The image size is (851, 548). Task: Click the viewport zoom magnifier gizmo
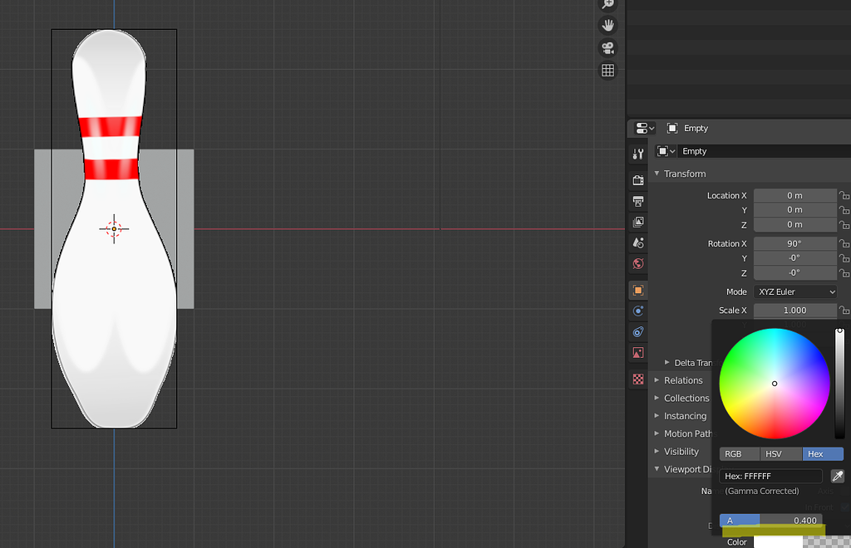pos(608,4)
